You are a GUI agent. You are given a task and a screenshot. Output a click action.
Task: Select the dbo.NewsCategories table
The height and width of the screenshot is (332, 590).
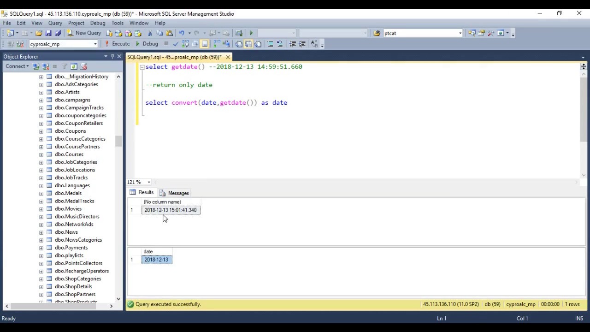pos(78,240)
